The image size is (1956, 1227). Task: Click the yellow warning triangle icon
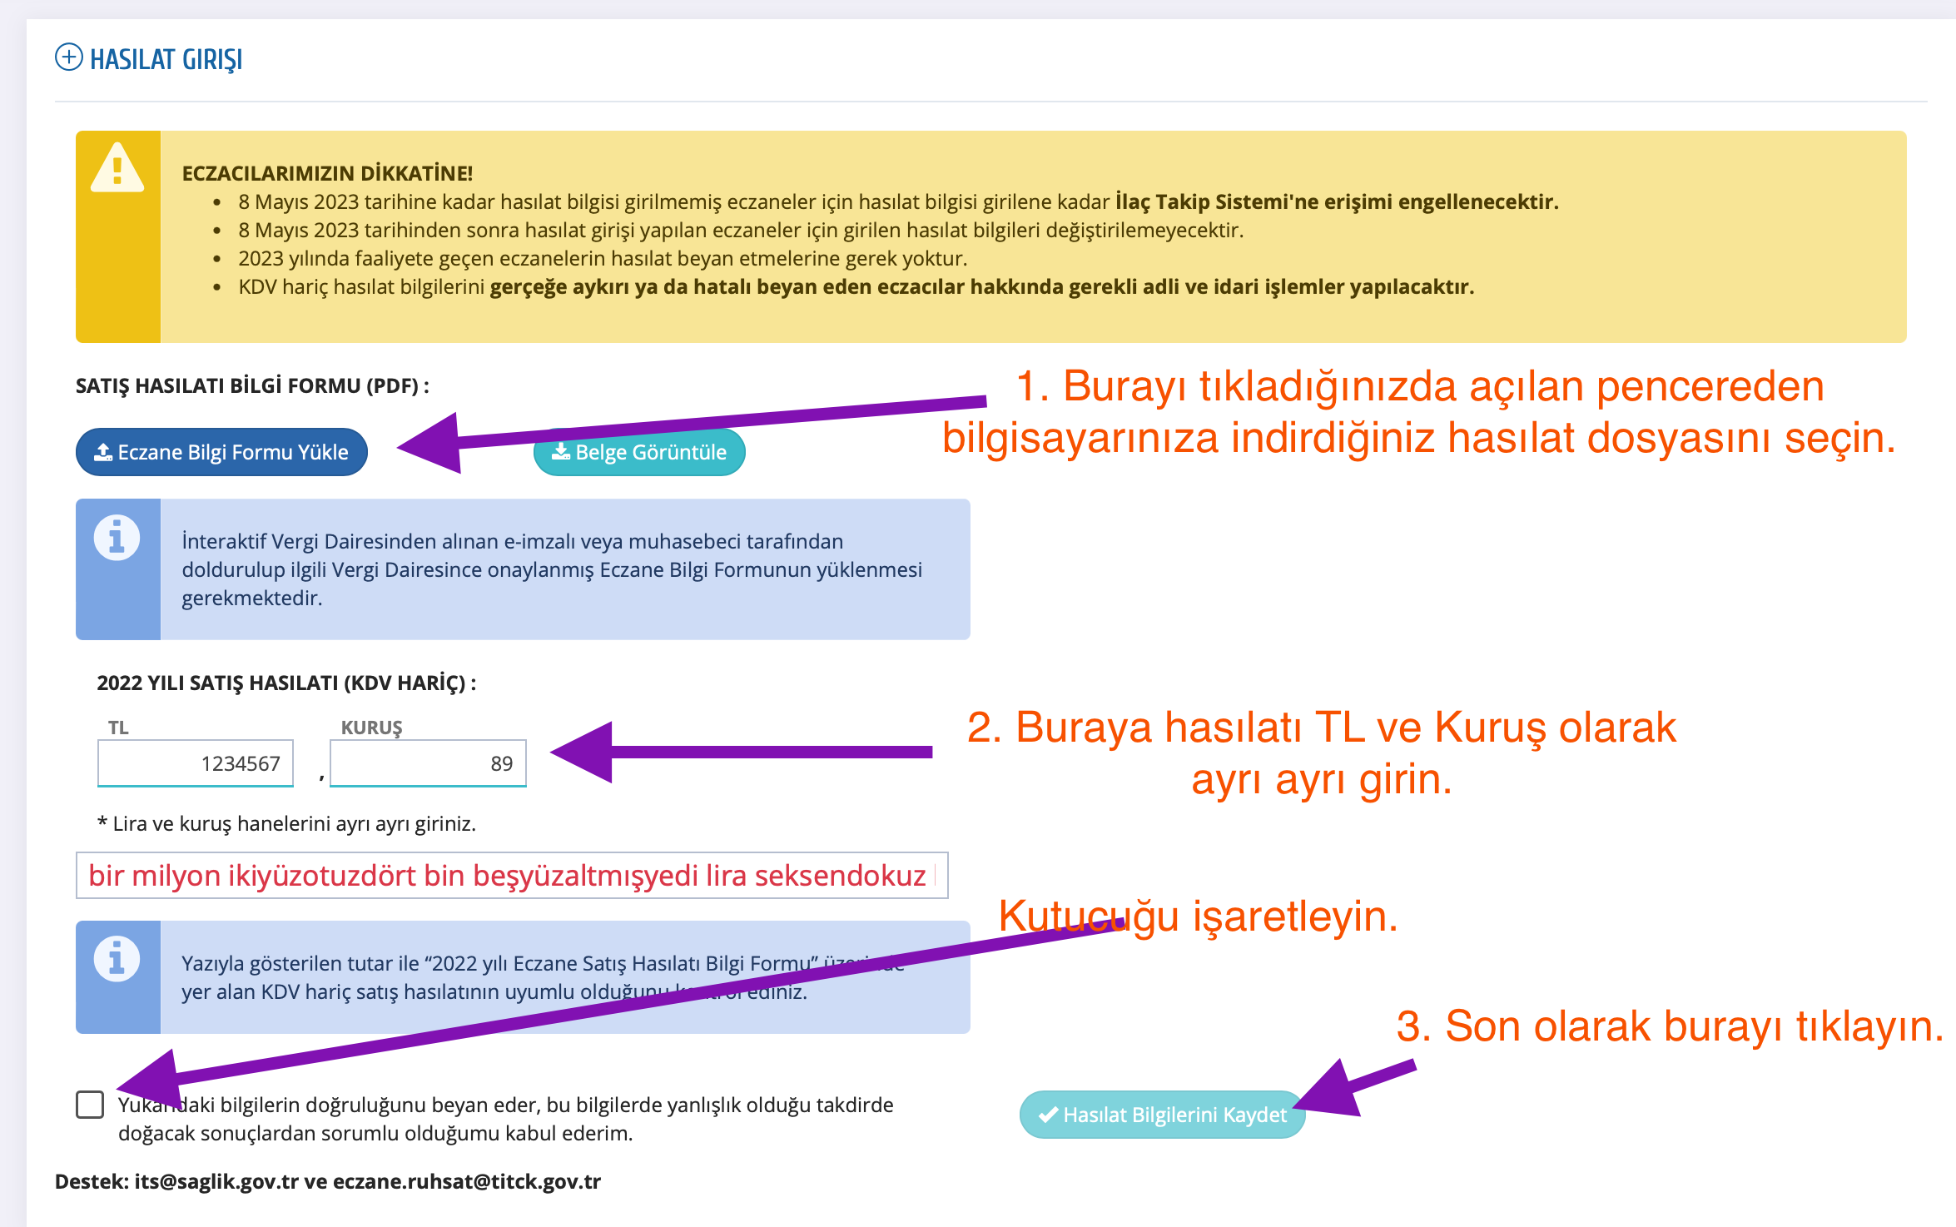[117, 168]
